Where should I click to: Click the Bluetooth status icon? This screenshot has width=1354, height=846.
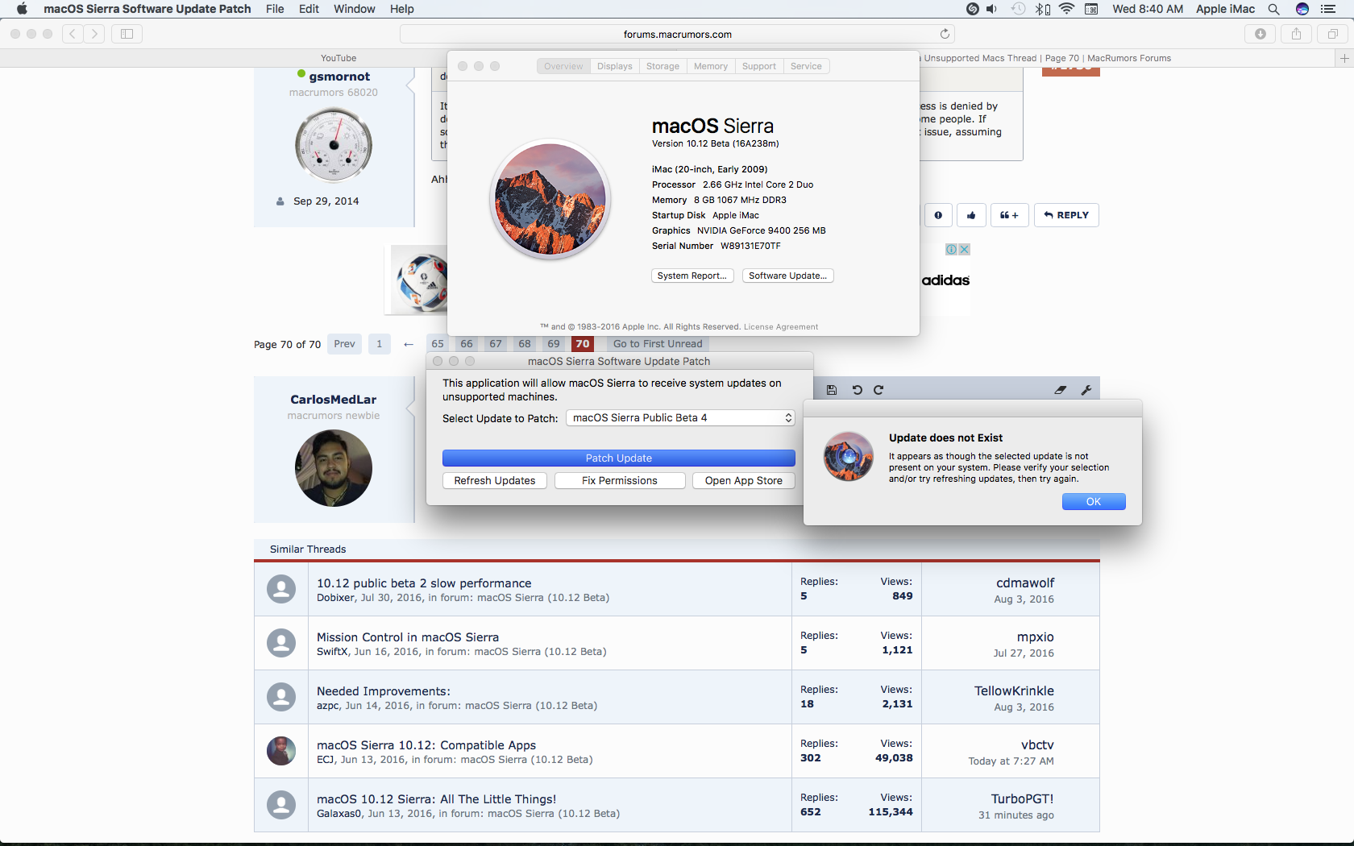[1042, 9]
